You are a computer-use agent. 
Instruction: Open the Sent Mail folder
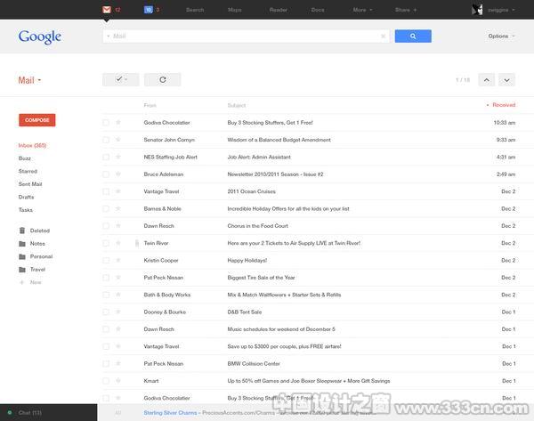click(30, 184)
